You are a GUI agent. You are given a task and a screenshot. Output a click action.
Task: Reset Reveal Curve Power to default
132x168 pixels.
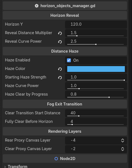60,42
